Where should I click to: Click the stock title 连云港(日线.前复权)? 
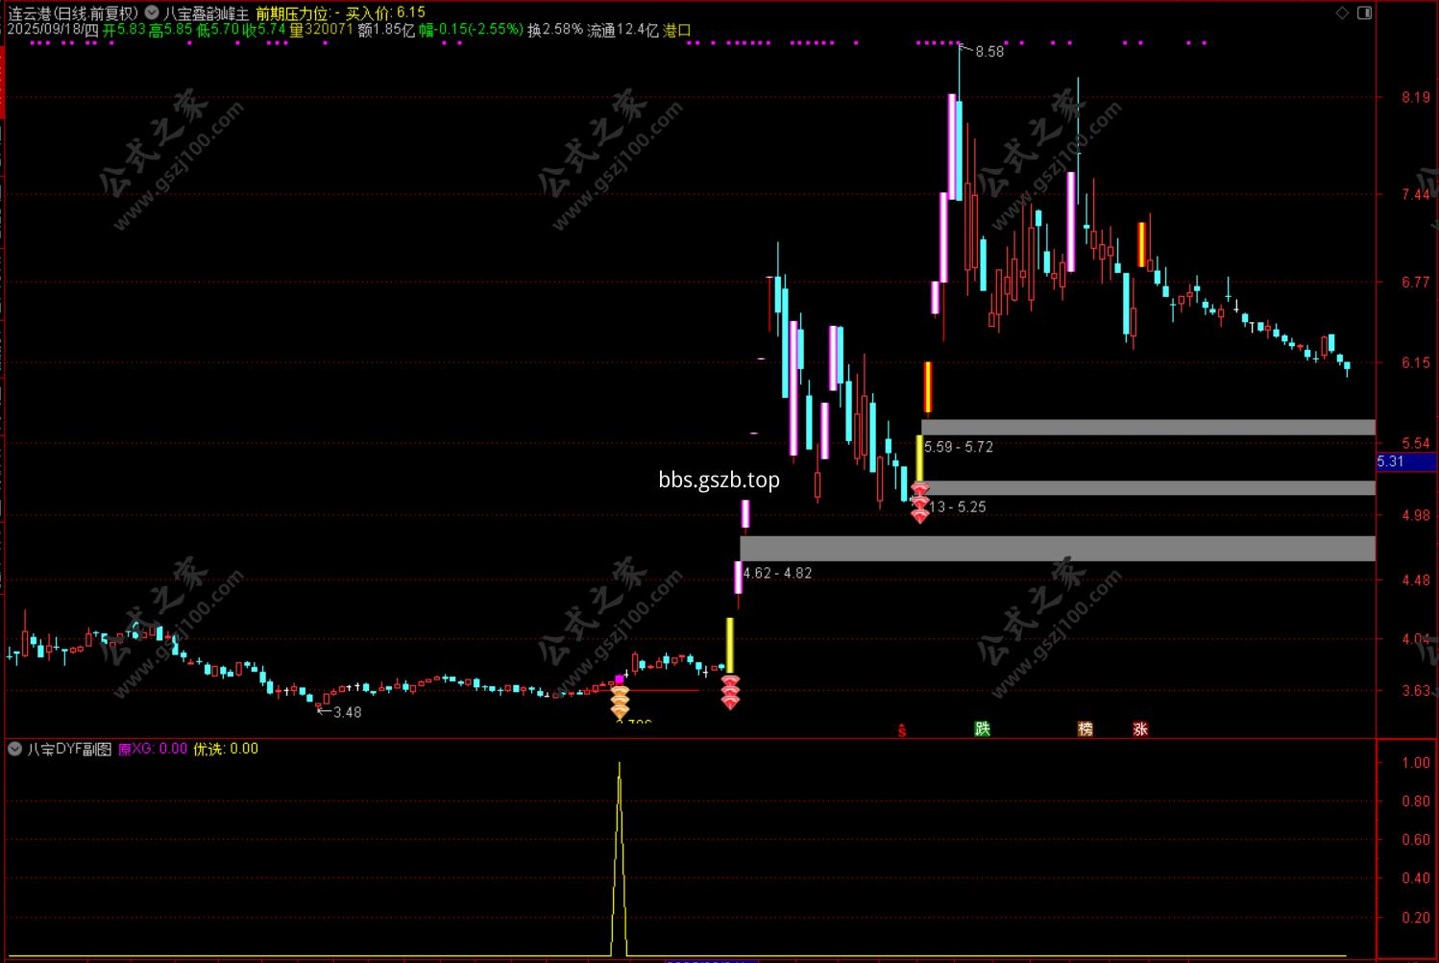pyautogui.click(x=73, y=13)
